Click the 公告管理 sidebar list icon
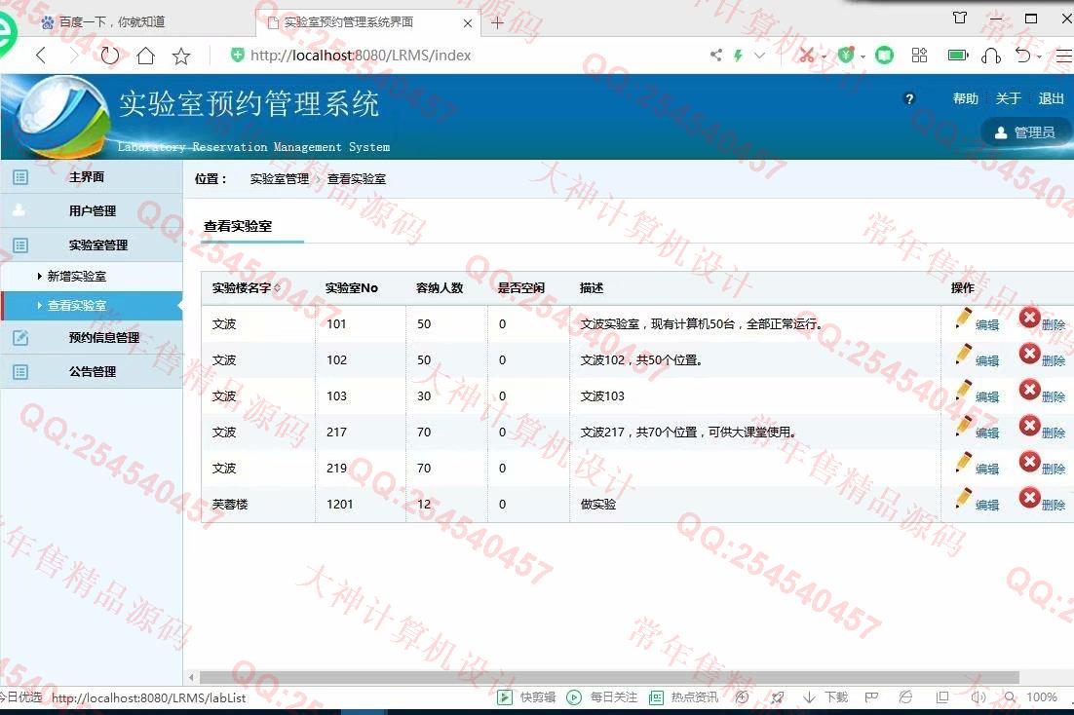 click(x=20, y=372)
